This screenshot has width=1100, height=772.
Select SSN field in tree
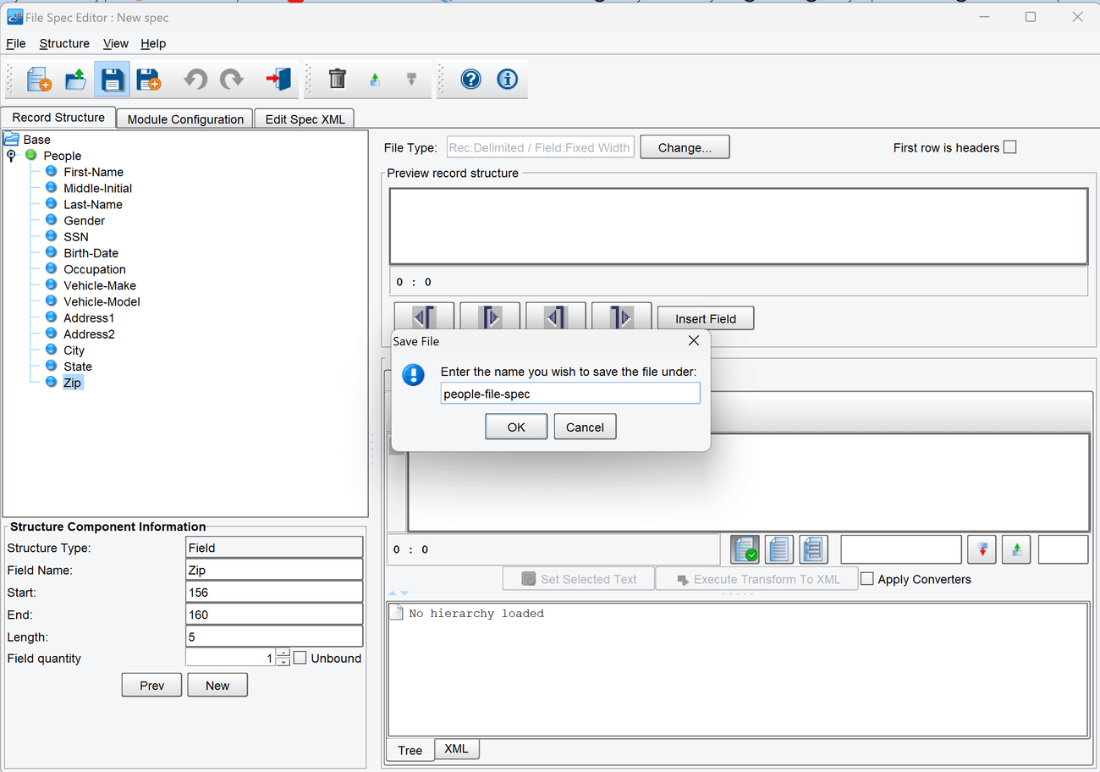tap(75, 237)
